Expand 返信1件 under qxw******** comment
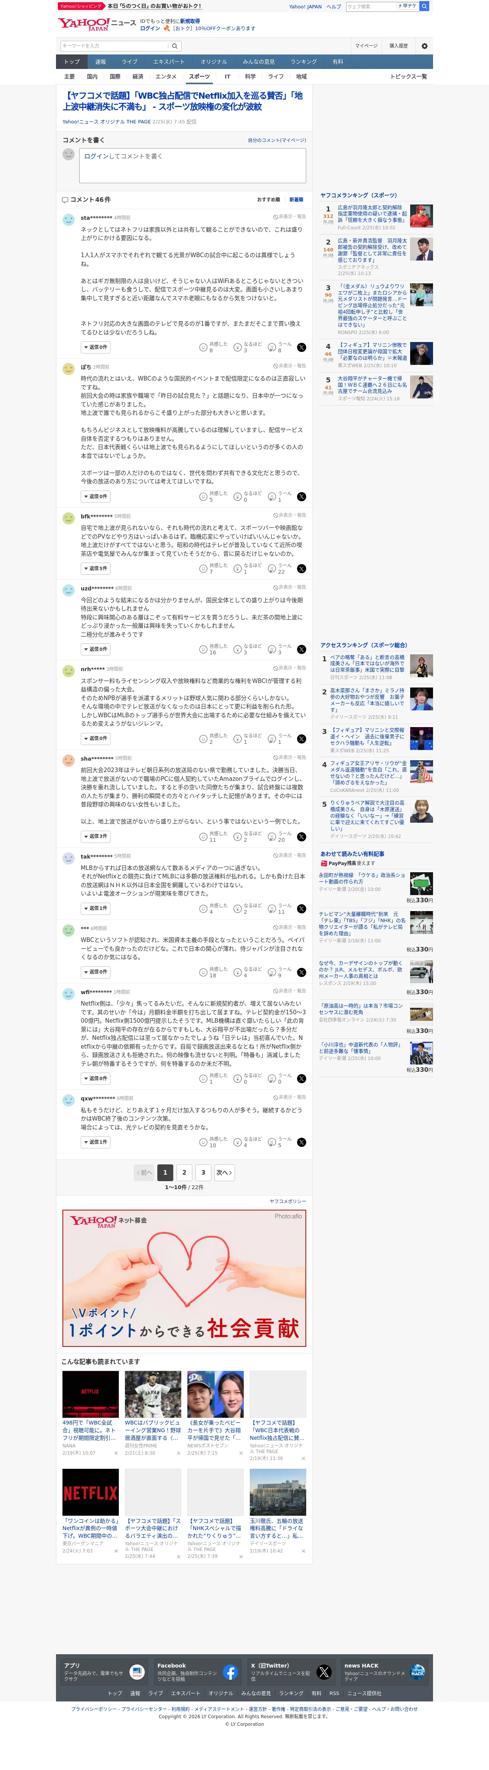The image size is (489, 1770). (96, 1143)
